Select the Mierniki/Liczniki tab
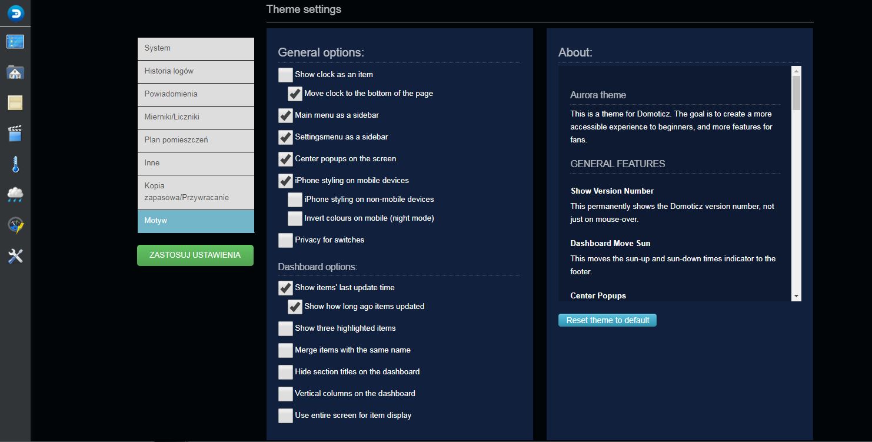The image size is (872, 442). click(x=196, y=117)
